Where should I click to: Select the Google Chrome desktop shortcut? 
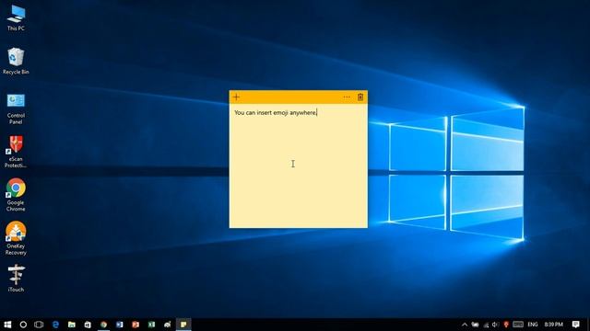(16, 195)
